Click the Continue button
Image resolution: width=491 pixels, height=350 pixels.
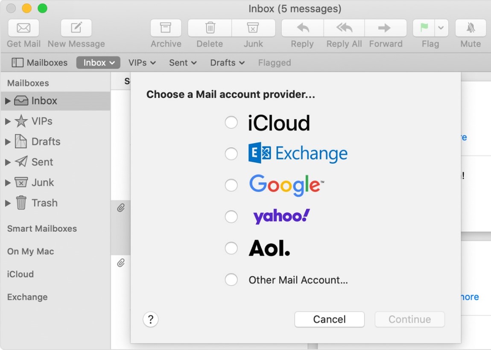[x=409, y=319]
